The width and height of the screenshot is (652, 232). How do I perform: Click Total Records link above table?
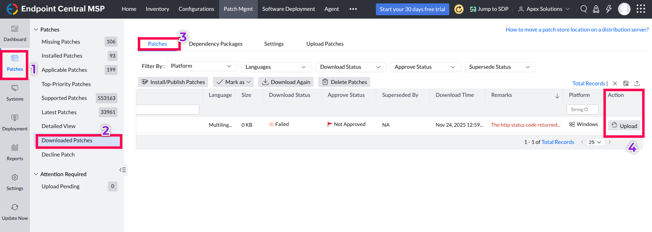pos(588,84)
